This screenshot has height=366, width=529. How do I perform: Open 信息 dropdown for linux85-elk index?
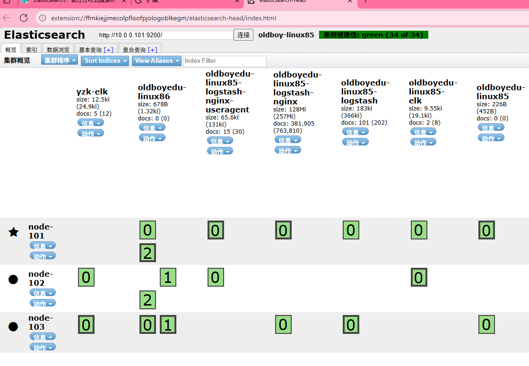pyautogui.click(x=424, y=132)
